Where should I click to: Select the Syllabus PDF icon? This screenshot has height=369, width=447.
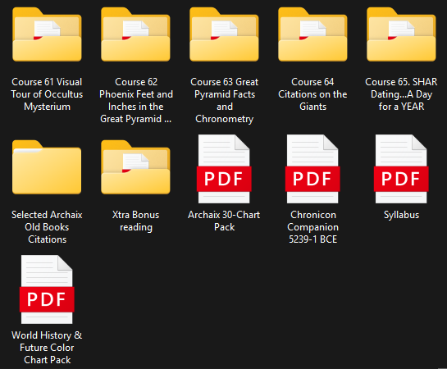click(401, 169)
